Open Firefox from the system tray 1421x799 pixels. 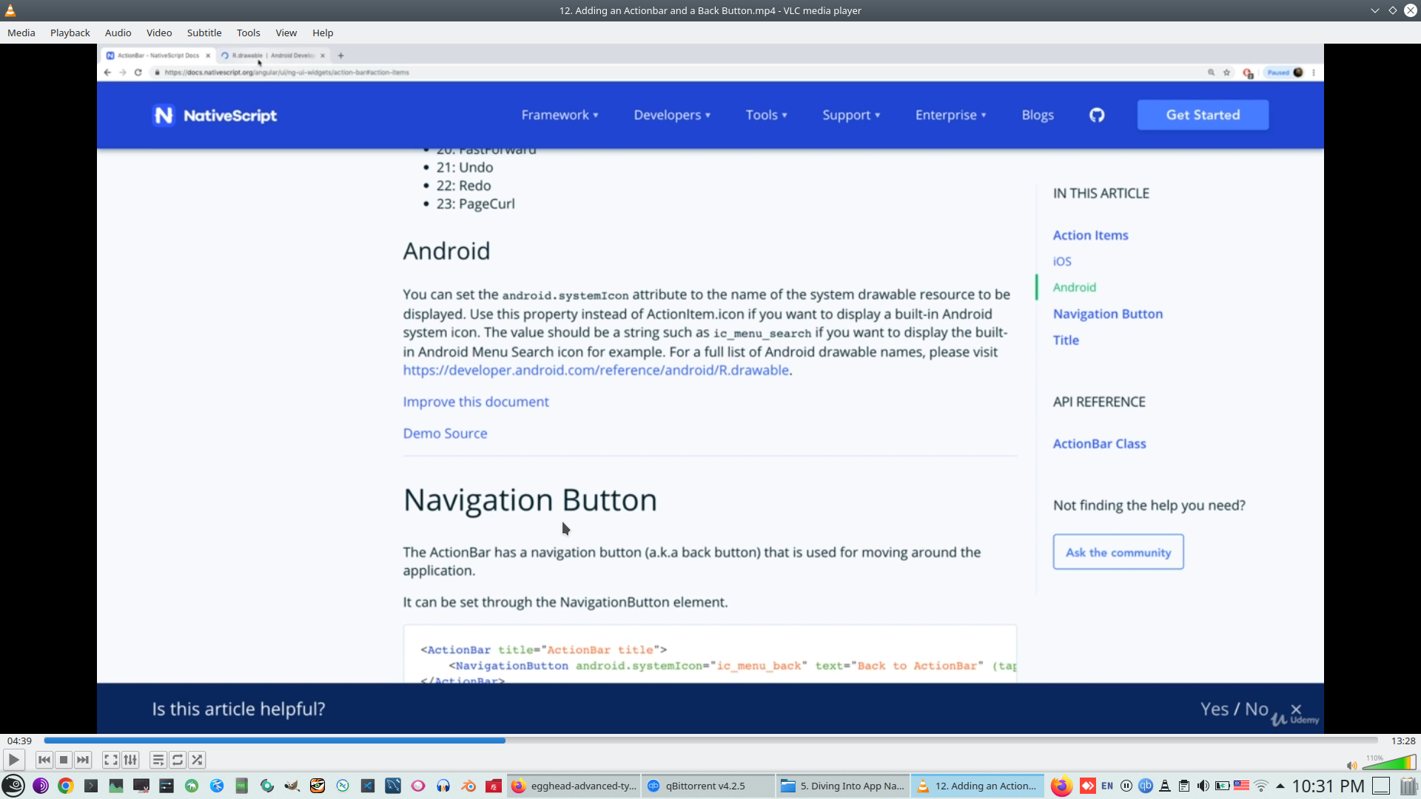click(1061, 786)
